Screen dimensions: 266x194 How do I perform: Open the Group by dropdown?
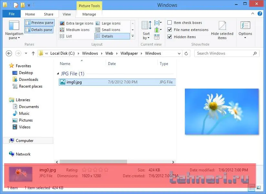(x=158, y=23)
